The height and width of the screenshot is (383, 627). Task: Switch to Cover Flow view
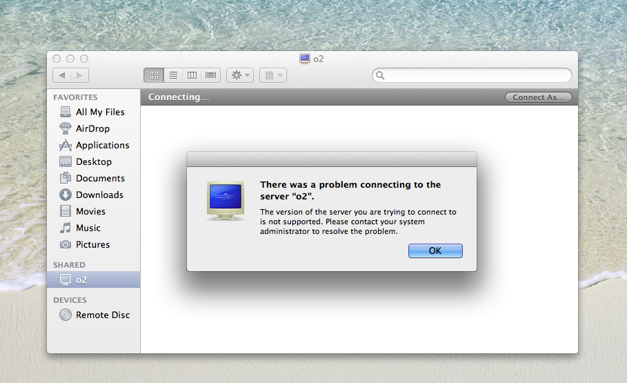211,75
